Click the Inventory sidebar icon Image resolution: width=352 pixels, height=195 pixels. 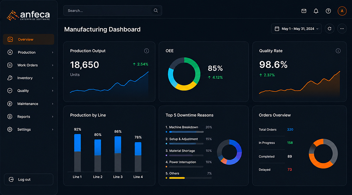10,78
